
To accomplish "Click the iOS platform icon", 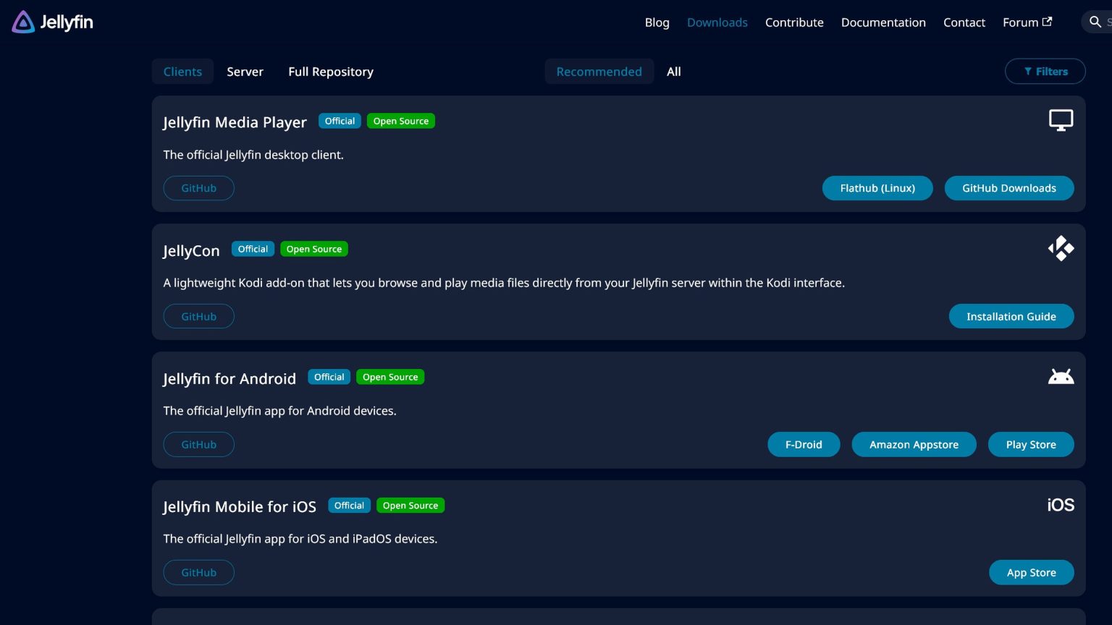I will [x=1060, y=505].
